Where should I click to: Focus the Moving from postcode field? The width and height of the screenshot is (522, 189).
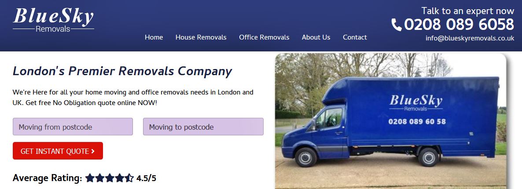(73, 127)
